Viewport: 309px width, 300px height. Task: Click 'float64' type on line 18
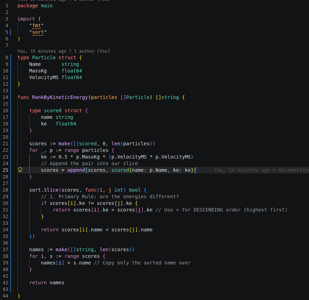[66, 124]
